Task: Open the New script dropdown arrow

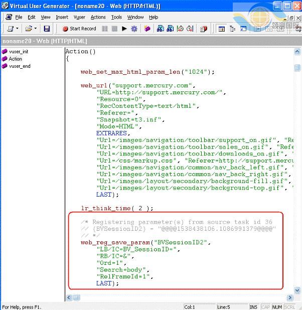Action: click(17, 29)
